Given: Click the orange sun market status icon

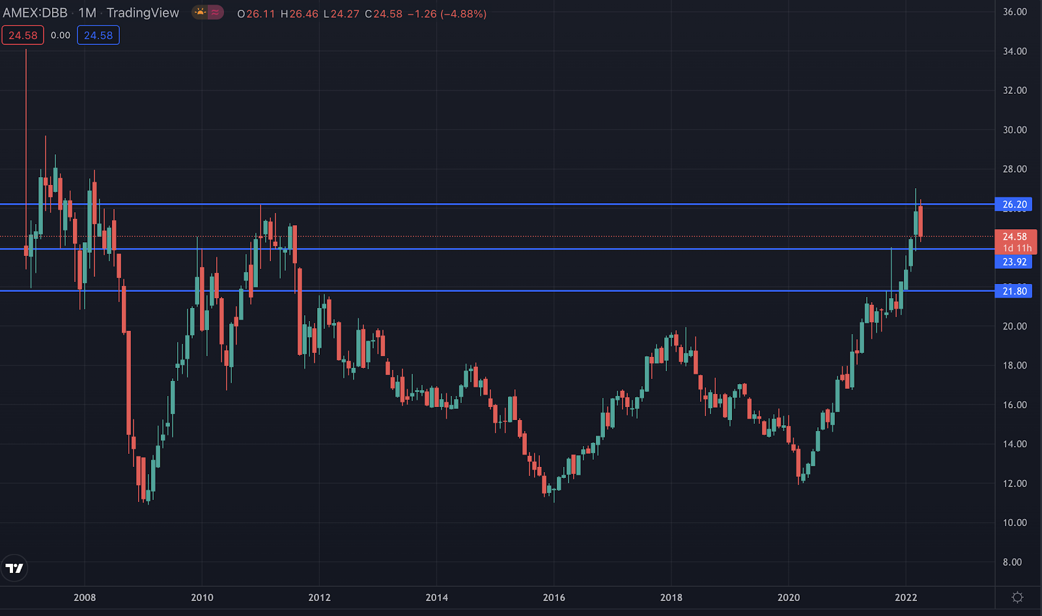Looking at the screenshot, I should pyautogui.click(x=200, y=12).
